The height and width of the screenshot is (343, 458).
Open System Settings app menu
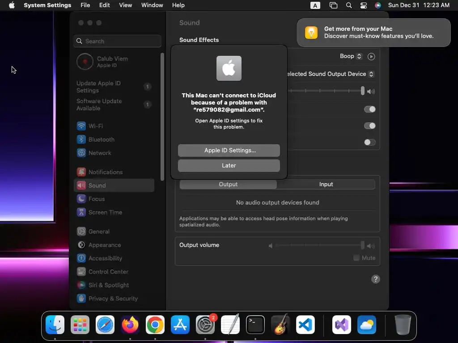click(x=47, y=5)
